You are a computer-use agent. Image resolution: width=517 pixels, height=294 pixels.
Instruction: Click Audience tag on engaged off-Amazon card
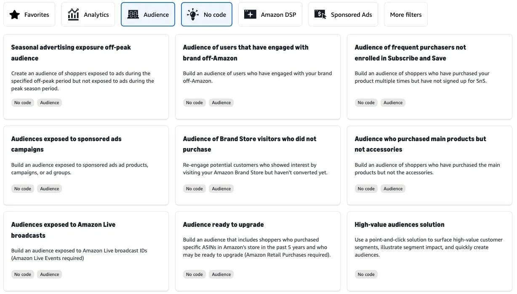click(221, 102)
